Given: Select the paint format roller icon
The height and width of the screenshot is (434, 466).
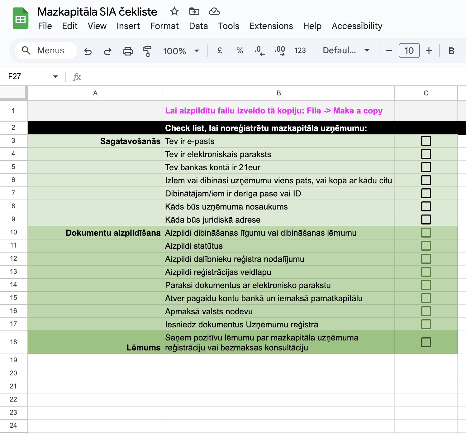Looking at the screenshot, I should point(147,51).
